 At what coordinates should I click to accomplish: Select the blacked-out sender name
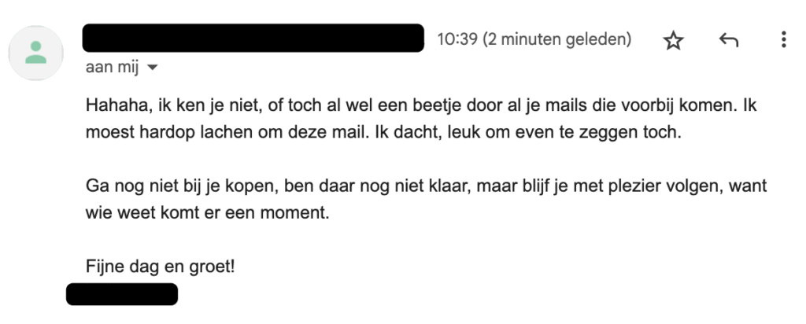point(253,38)
